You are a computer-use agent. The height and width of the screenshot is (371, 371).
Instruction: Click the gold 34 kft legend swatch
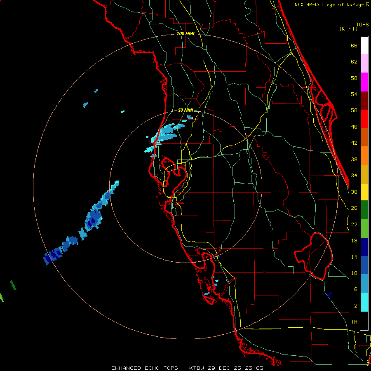pyautogui.click(x=364, y=174)
